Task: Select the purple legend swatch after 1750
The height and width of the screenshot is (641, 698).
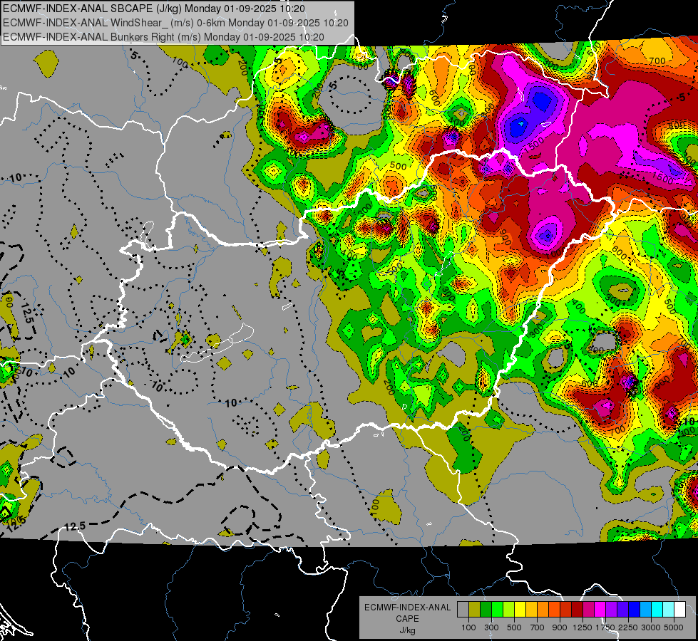Action: pos(612,610)
